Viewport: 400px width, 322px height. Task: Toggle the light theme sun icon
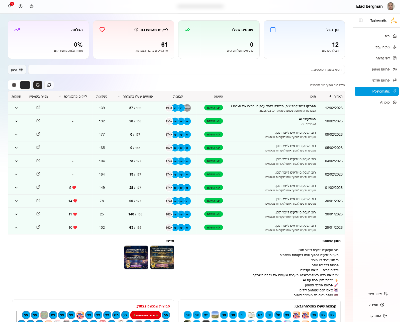(x=32, y=6)
